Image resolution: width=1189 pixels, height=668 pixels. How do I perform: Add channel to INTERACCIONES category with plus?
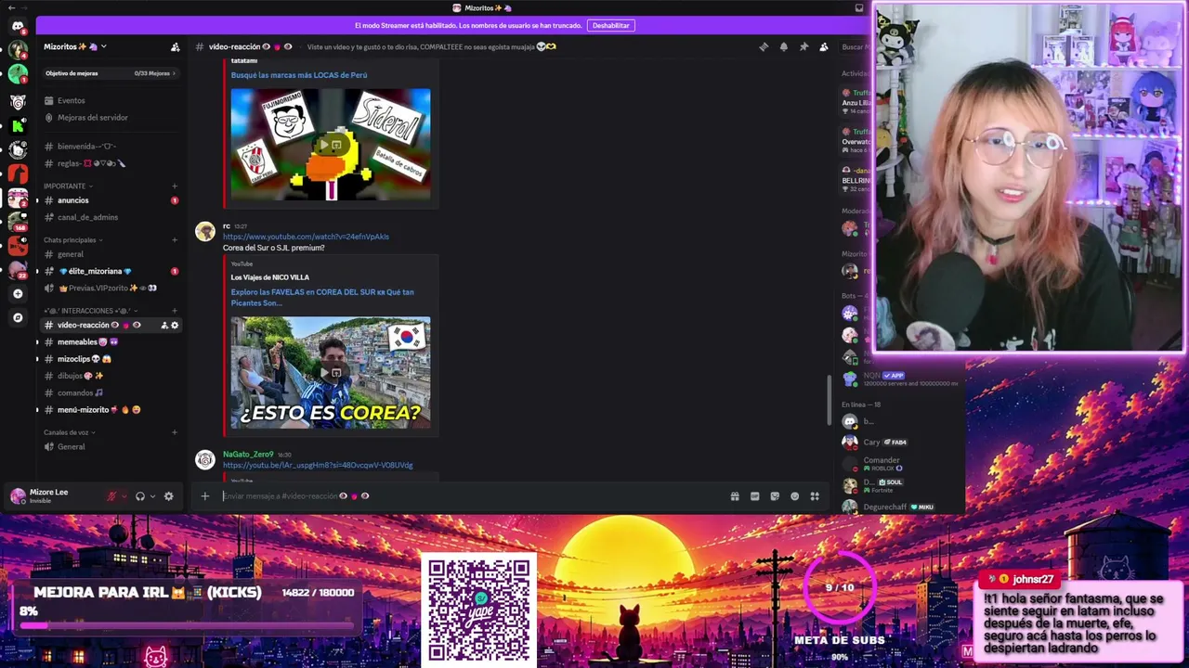tap(175, 311)
